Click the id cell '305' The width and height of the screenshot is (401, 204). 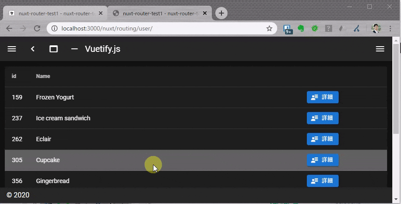tap(17, 160)
